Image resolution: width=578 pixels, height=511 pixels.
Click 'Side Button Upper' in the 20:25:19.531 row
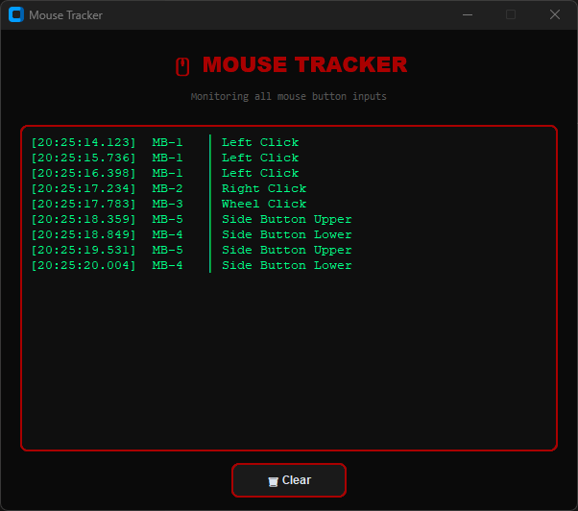pos(287,251)
